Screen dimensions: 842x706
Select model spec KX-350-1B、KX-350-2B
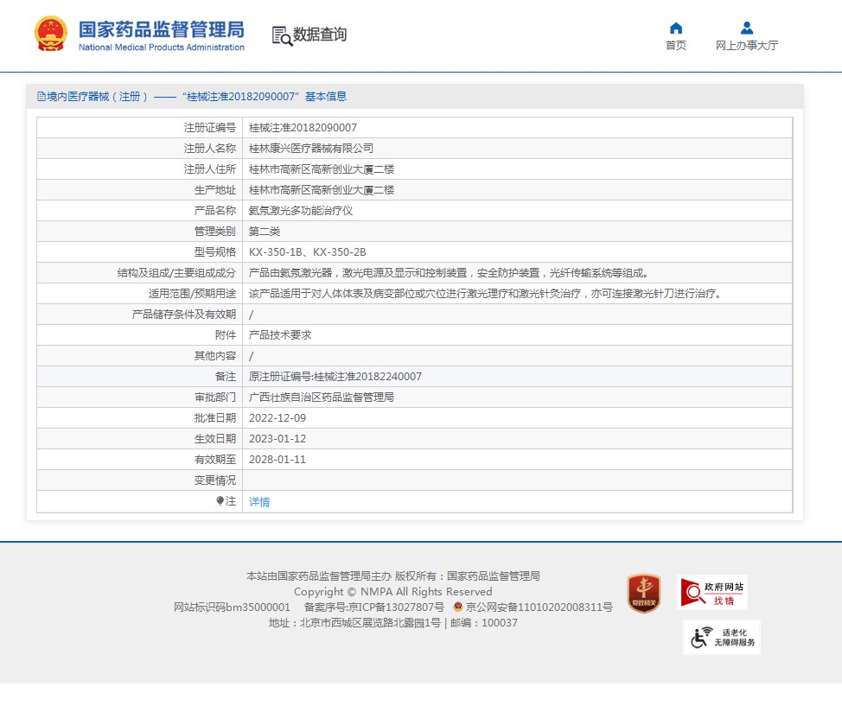coord(307,252)
